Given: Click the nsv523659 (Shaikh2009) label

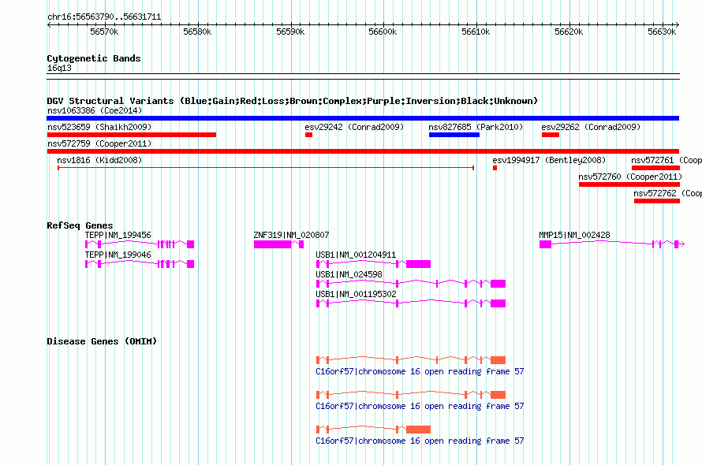Looking at the screenshot, I should point(99,127).
